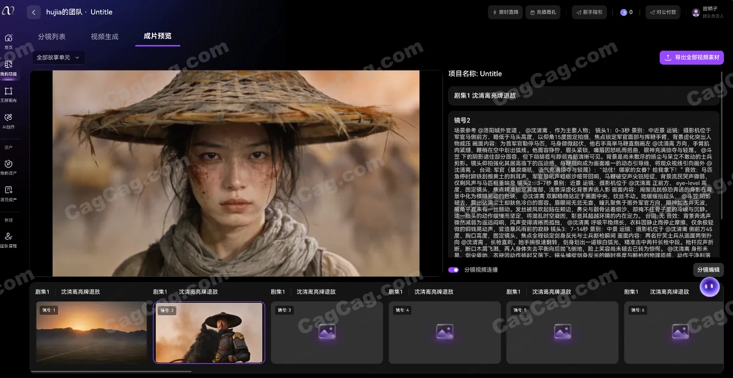
Task: Open 无限画布 canvas in the sidebar
Action: click(8, 94)
